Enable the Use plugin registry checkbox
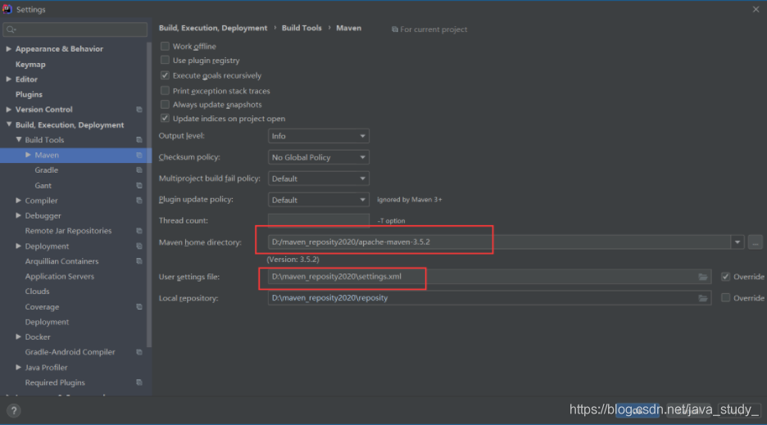 click(x=165, y=60)
